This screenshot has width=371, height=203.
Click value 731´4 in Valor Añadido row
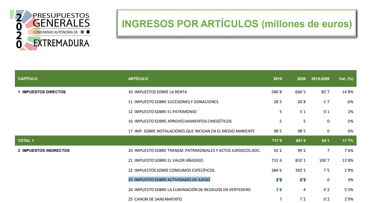pos(276,161)
